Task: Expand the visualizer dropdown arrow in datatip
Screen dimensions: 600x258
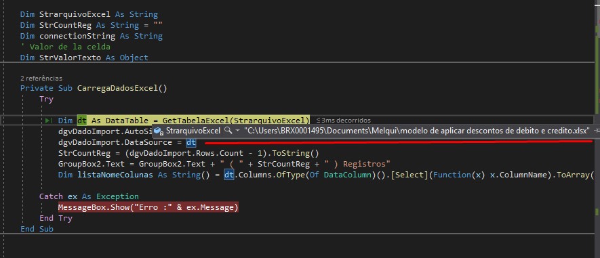Action: tap(237, 131)
